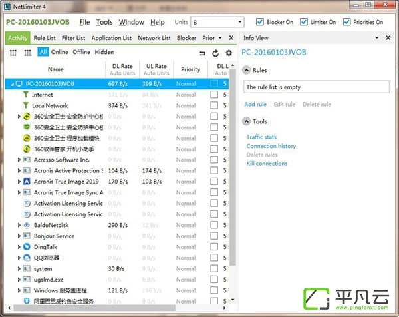Close the Info View panel
Viewport: 399px width, 317px height.
coord(388,38)
